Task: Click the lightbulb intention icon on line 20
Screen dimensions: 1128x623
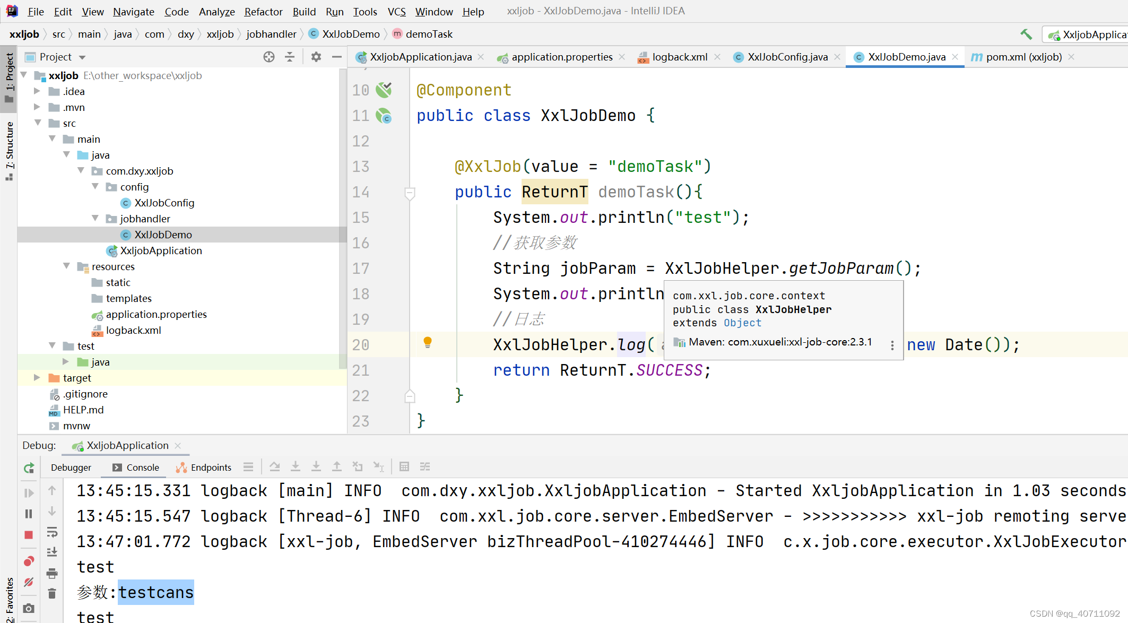Action: click(x=428, y=343)
